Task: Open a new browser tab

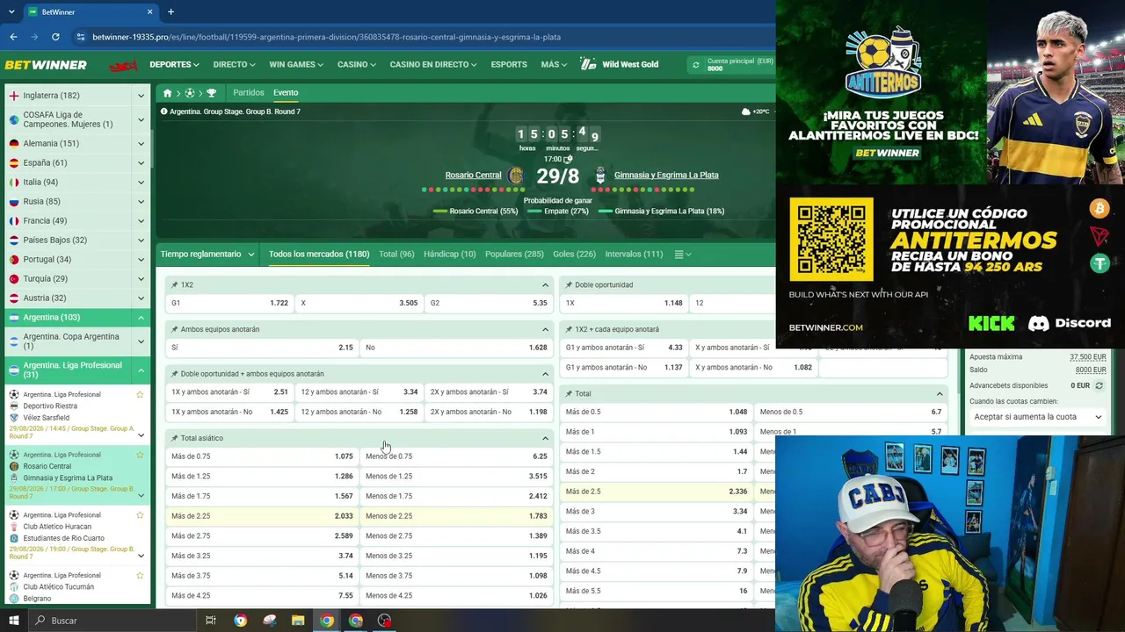Action: (x=171, y=12)
